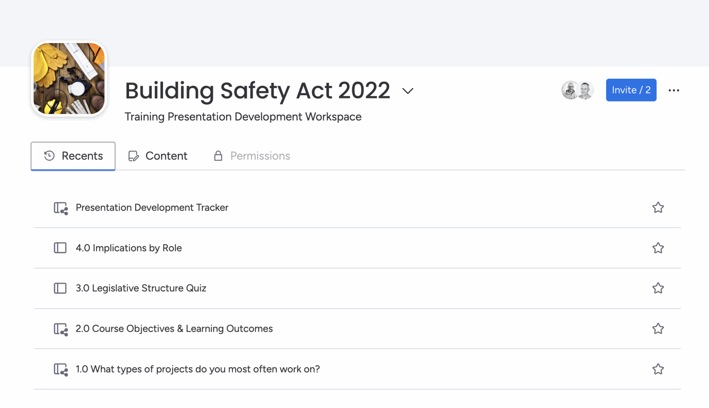Screen dimensions: 709x408
Task: Click the Training Presentation Development Workspace description
Action: (243, 117)
